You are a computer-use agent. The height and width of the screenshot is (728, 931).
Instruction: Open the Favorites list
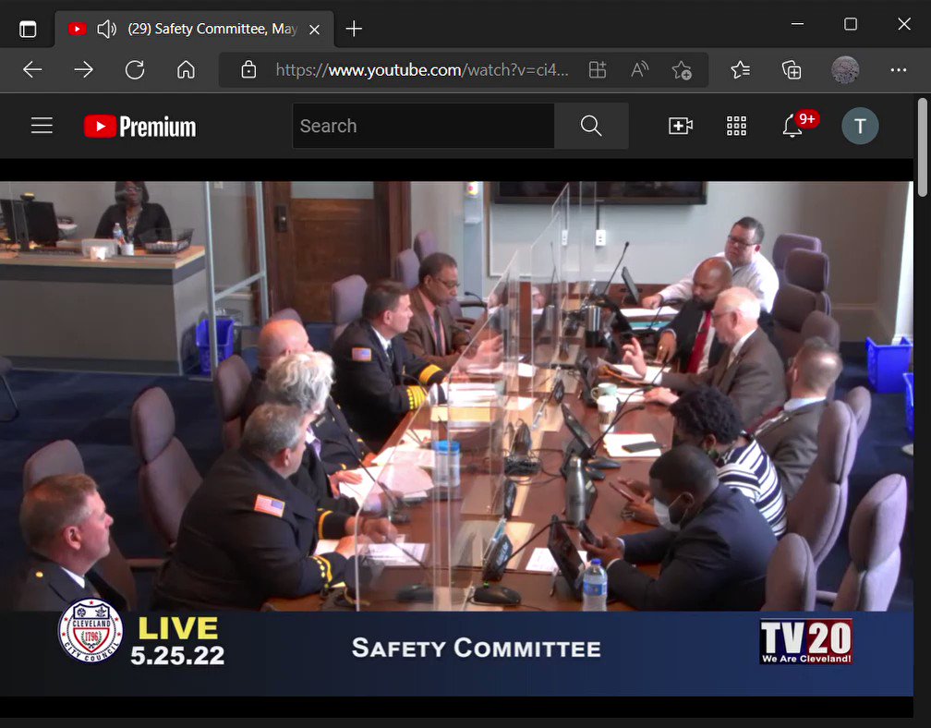(740, 70)
